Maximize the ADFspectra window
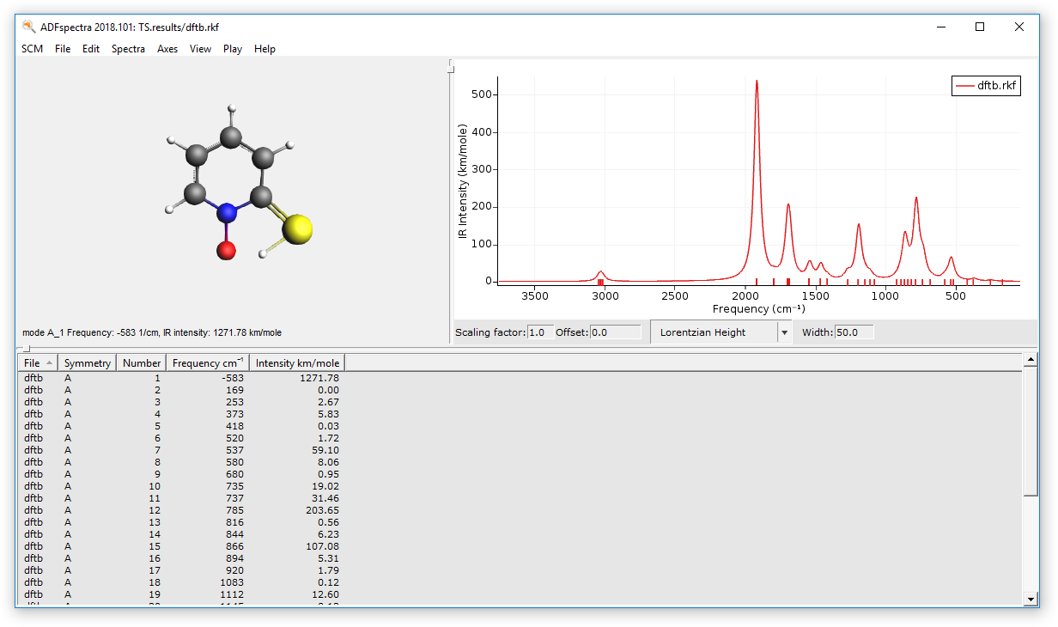The image size is (1058, 627). point(980,27)
